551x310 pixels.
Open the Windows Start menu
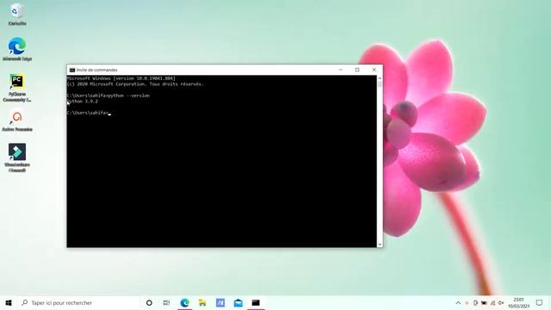(x=9, y=302)
